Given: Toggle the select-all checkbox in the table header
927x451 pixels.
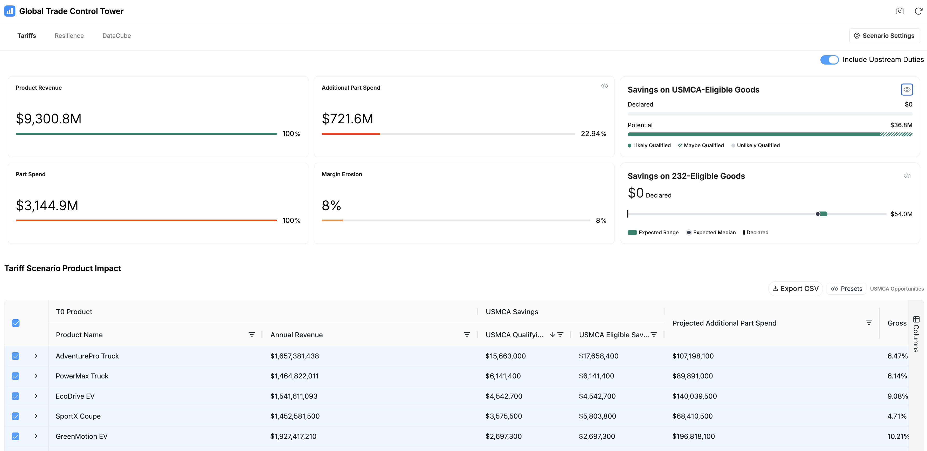Looking at the screenshot, I should point(16,323).
